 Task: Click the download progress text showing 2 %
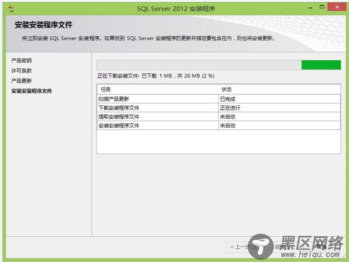coord(156,76)
